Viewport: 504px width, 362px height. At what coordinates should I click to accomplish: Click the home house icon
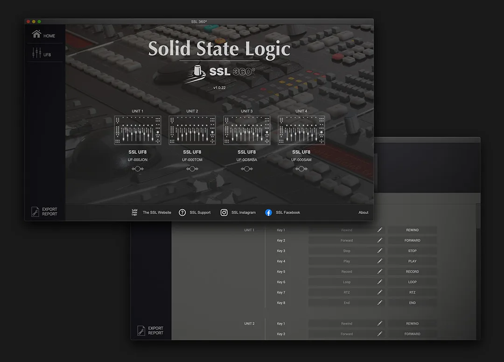36,34
